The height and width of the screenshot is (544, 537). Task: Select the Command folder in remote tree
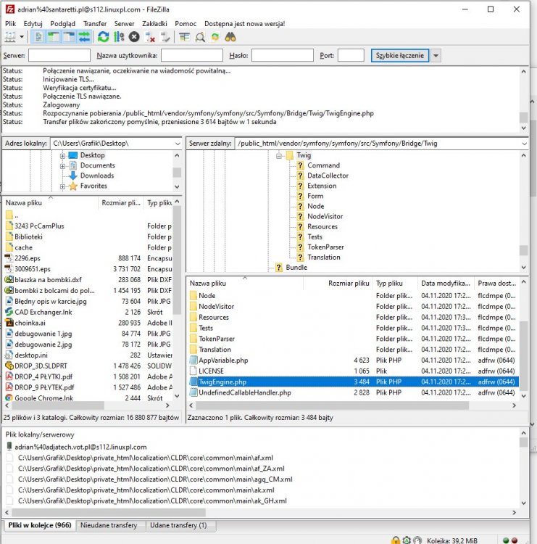323,165
